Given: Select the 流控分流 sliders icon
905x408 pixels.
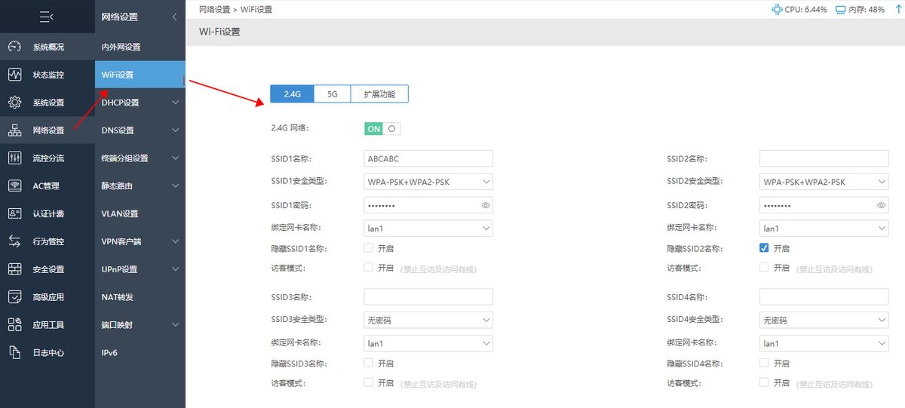Looking at the screenshot, I should coord(14,158).
